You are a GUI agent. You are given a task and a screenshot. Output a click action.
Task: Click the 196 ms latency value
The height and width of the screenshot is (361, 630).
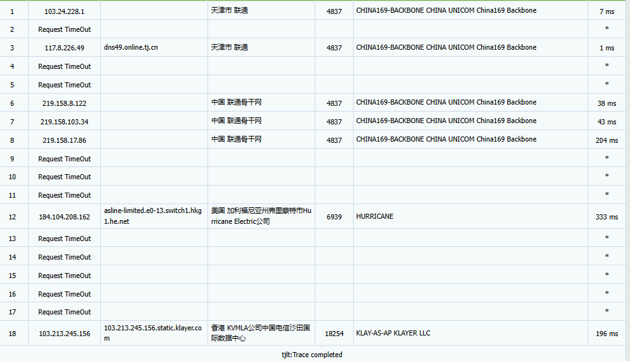click(606, 334)
